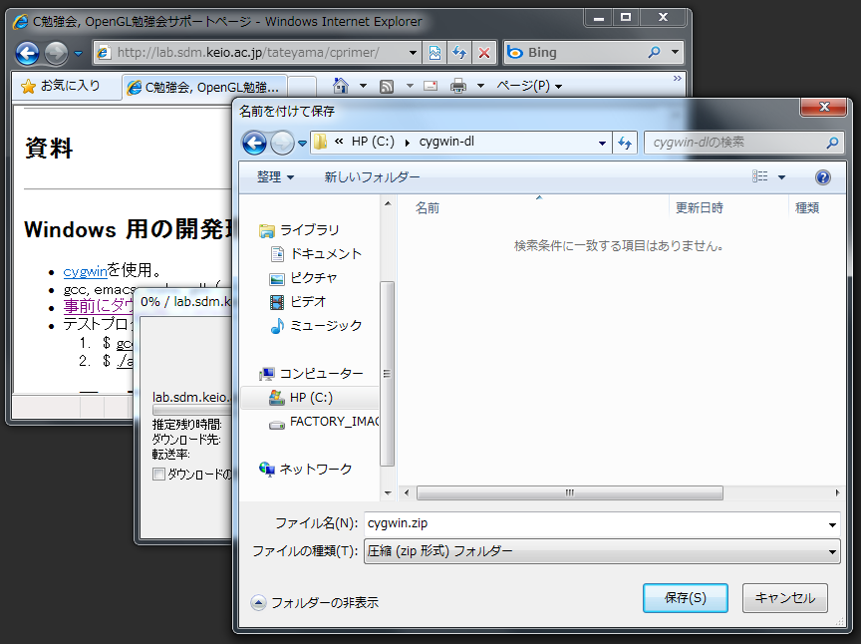This screenshot has height=644, width=861.
Task: Click Internet Explorer's stop loading icon
Action: (483, 53)
